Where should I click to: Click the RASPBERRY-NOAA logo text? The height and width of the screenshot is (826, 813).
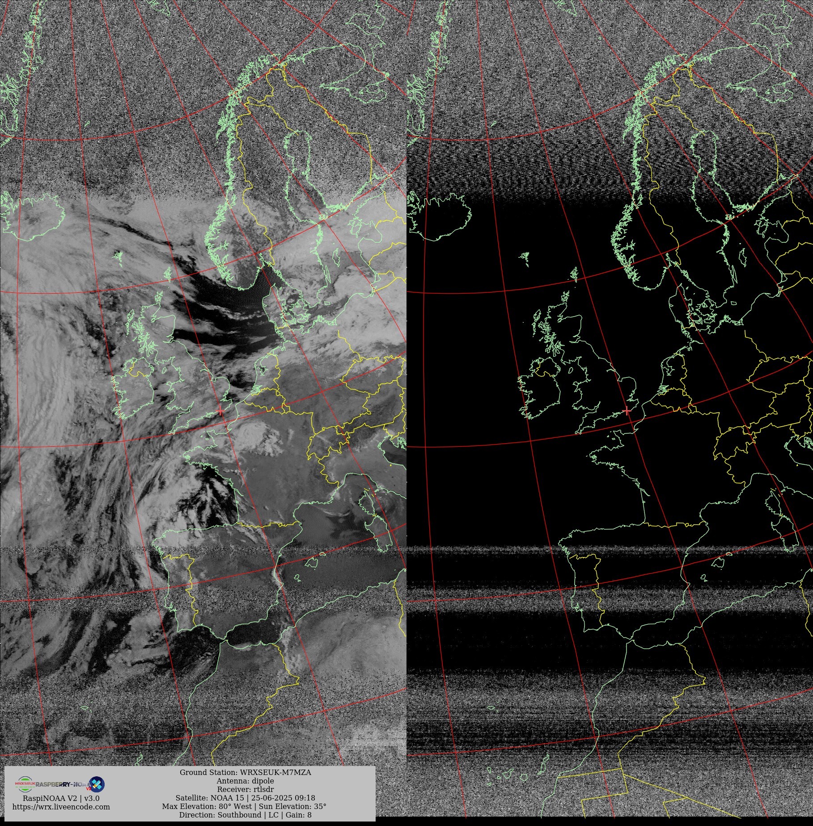pos(63,784)
